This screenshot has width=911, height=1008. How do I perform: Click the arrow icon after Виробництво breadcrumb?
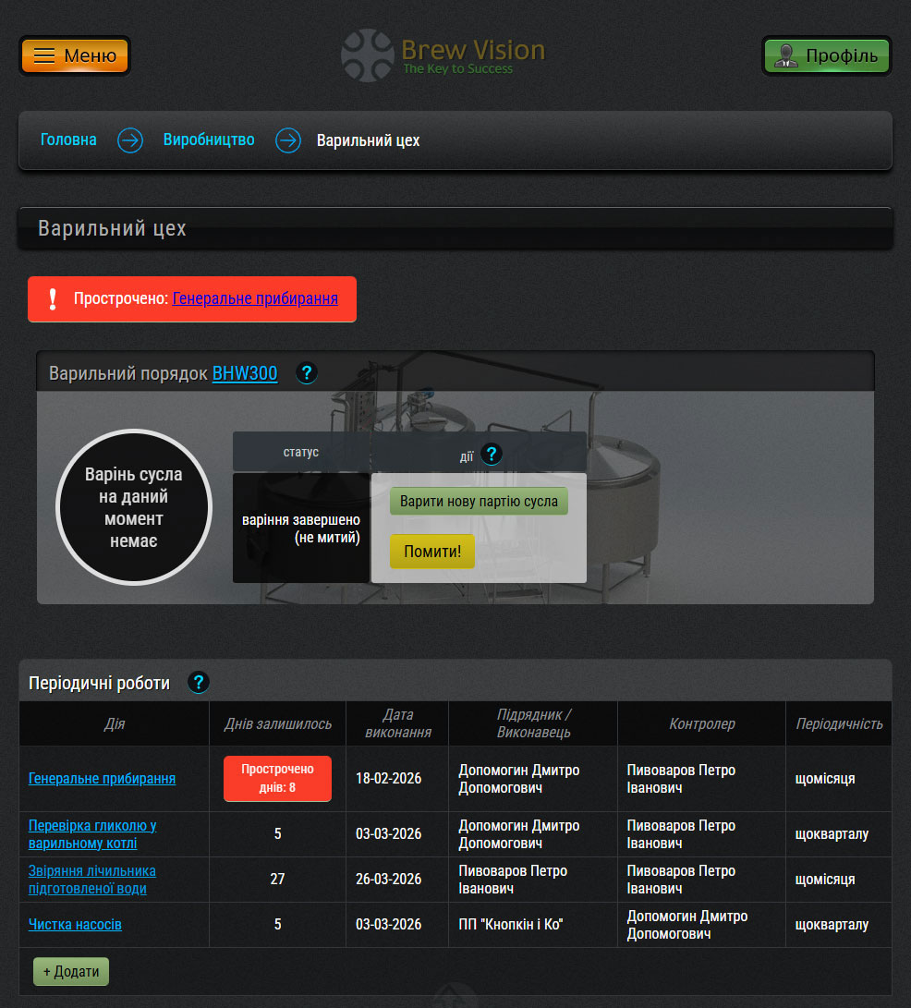[x=289, y=140]
